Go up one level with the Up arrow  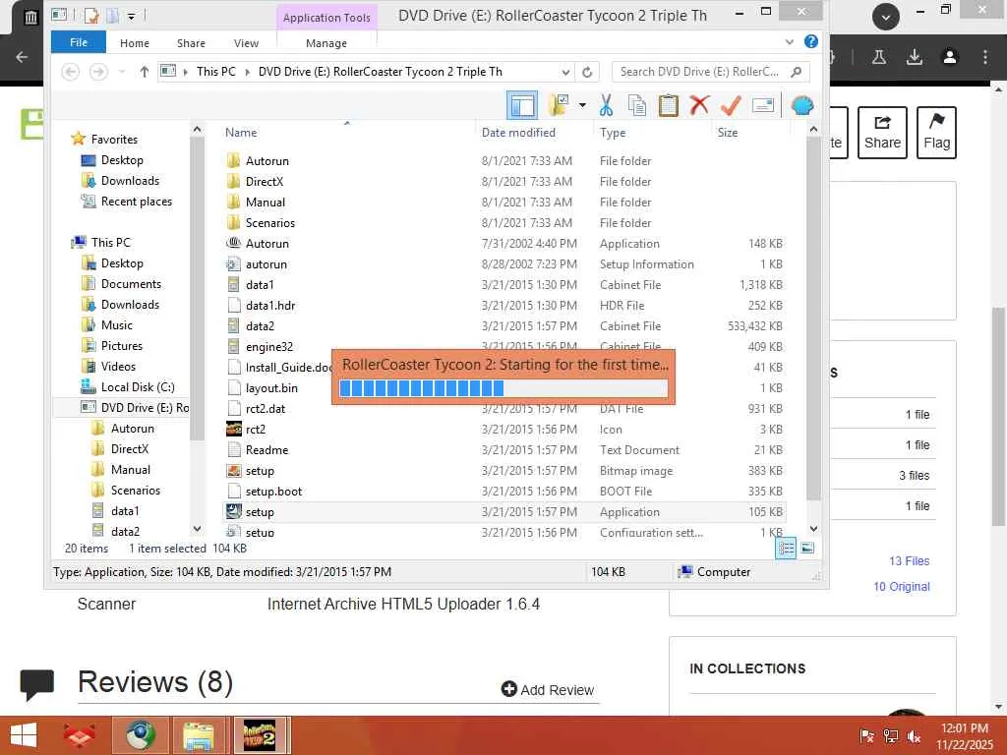[144, 72]
